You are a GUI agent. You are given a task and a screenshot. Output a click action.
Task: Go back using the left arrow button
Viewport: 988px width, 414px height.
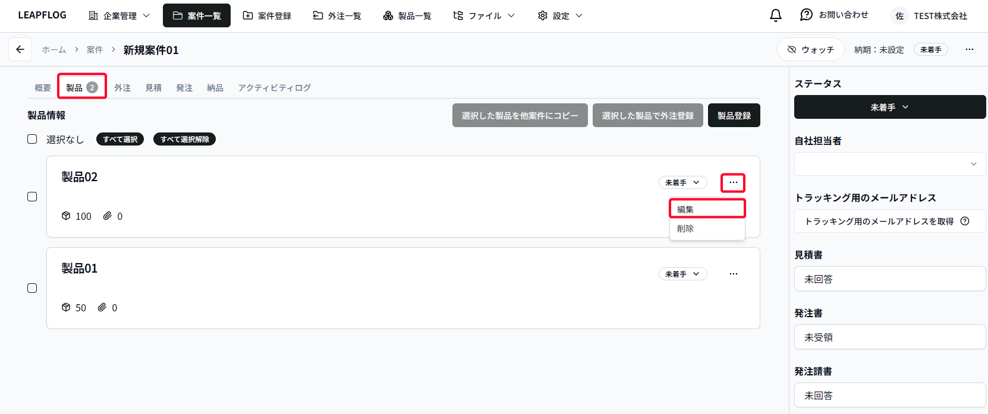point(20,50)
